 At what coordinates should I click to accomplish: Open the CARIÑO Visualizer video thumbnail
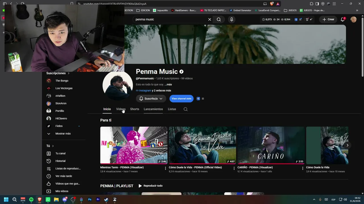271,145
